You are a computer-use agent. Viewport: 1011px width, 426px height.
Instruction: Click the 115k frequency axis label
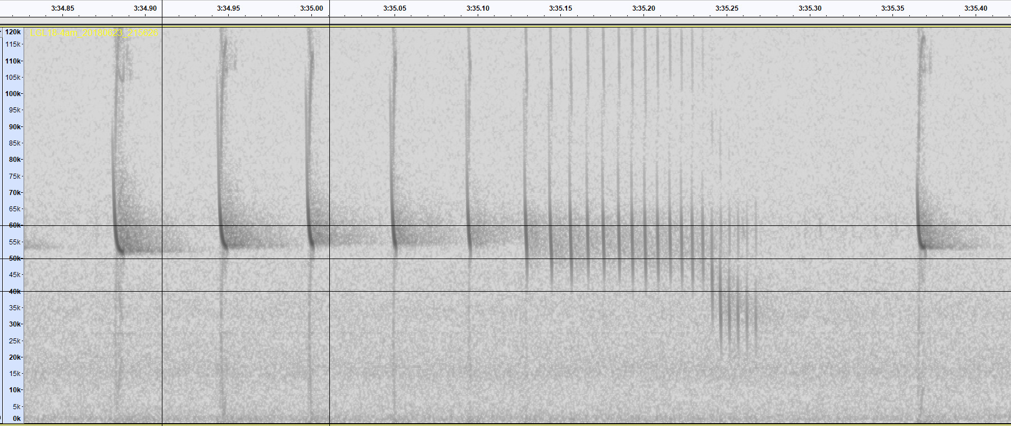[x=13, y=44]
